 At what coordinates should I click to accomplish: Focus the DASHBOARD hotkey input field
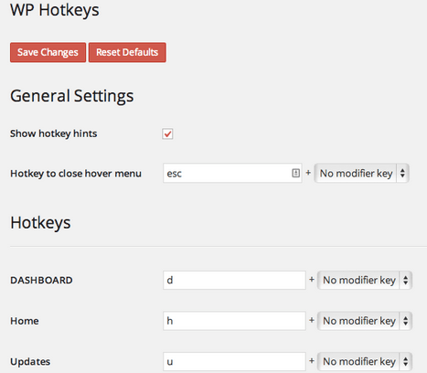(x=234, y=280)
